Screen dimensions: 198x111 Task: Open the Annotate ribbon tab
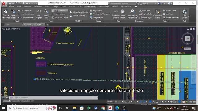pos(28,7)
